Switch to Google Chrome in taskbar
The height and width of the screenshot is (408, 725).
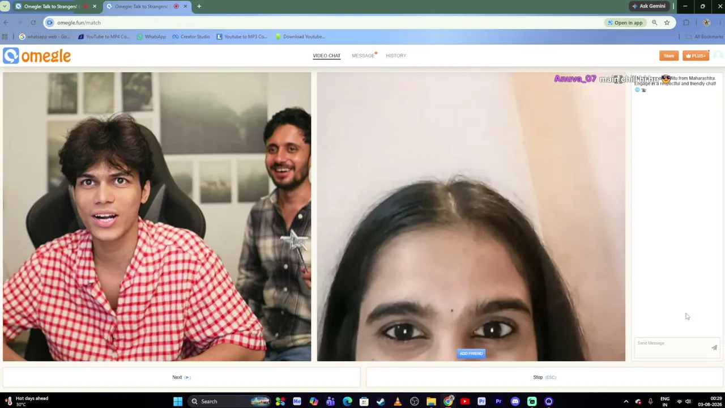click(x=448, y=401)
